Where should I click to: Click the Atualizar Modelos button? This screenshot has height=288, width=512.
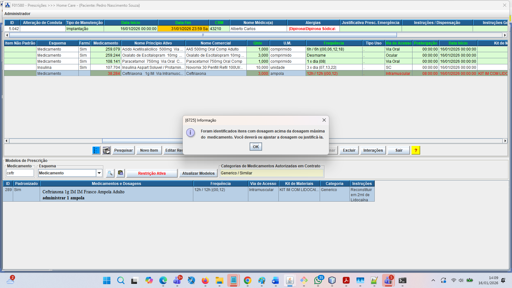[198, 173]
